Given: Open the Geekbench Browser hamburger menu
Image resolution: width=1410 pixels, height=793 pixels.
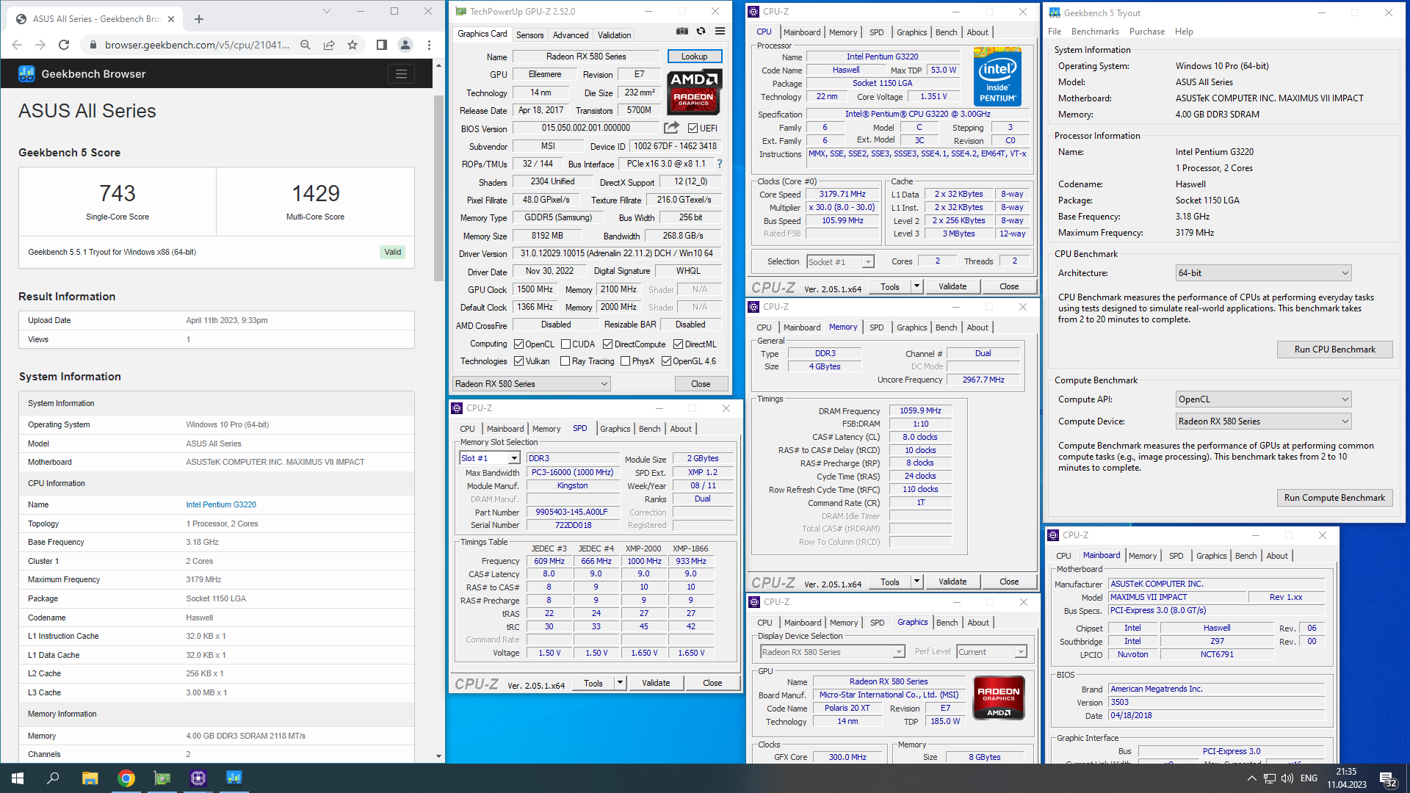Looking at the screenshot, I should (x=401, y=73).
